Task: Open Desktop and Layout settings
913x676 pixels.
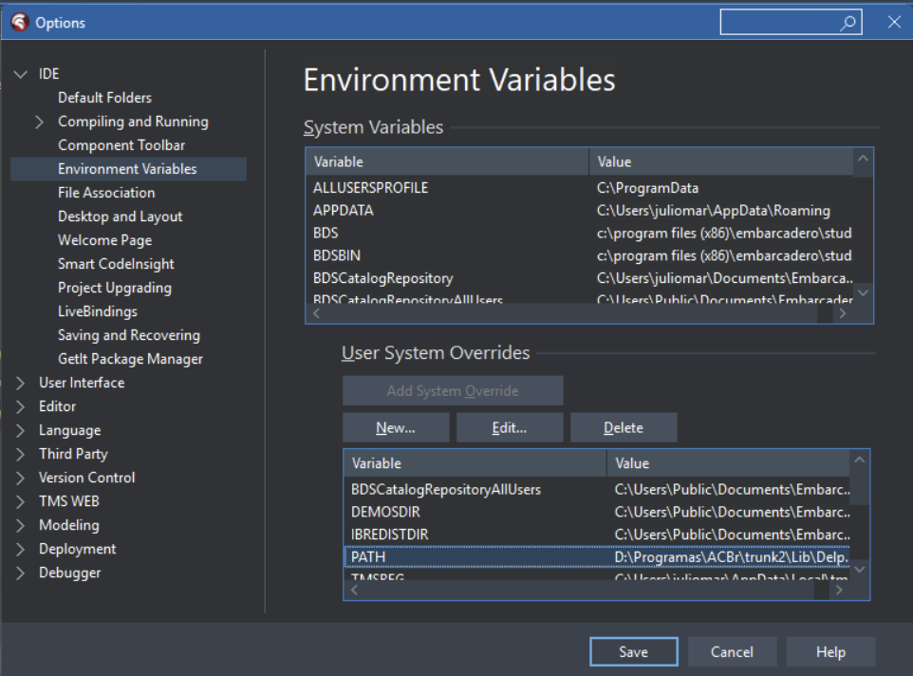Action: pos(120,216)
